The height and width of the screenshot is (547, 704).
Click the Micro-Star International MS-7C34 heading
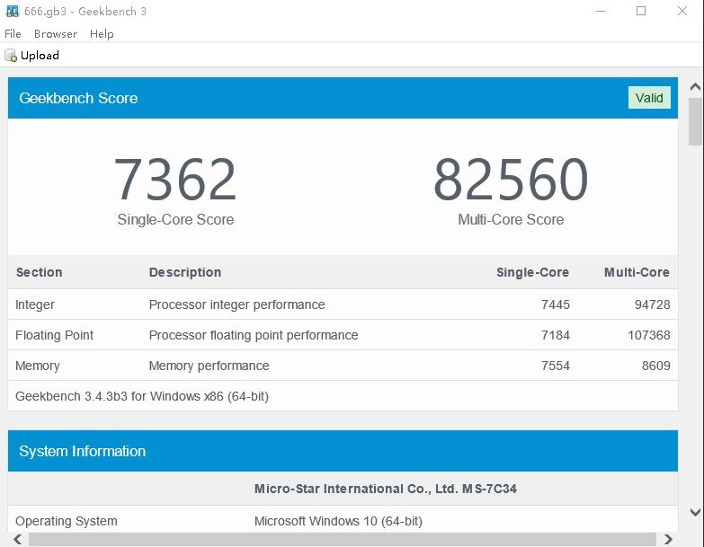click(385, 489)
